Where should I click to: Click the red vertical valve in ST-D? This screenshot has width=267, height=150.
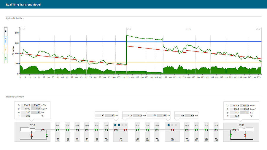(x=245, y=136)
